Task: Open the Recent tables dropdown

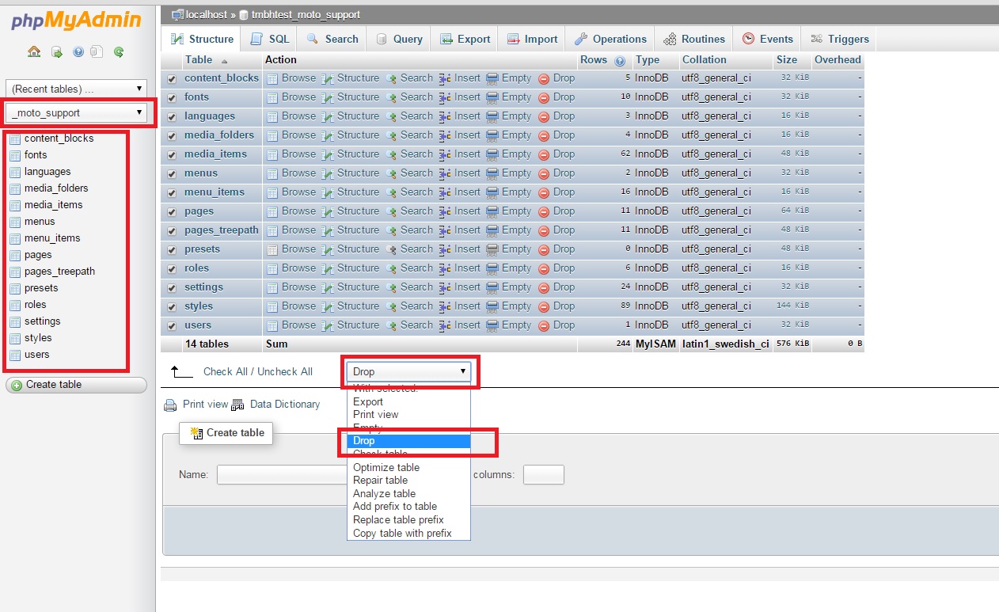Action: coord(76,89)
